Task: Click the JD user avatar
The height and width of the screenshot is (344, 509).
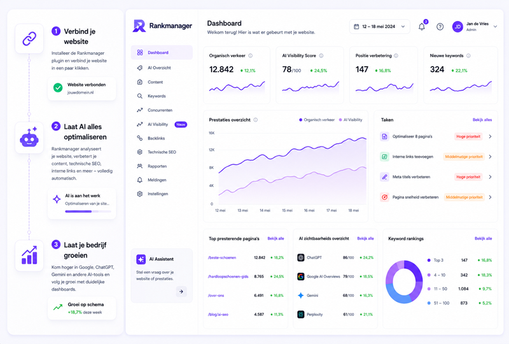Action: pyautogui.click(x=457, y=27)
